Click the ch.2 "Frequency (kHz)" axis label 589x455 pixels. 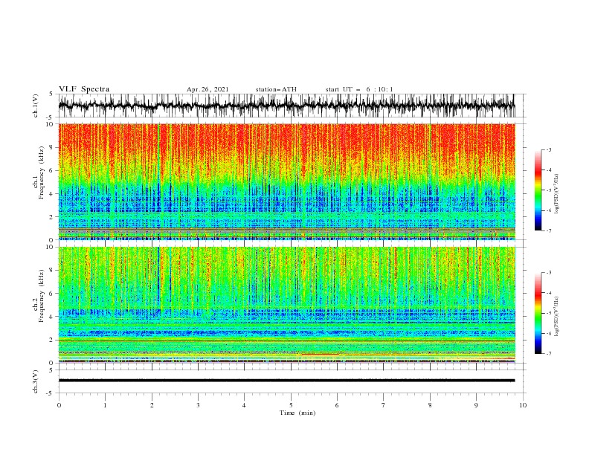[x=42, y=296]
